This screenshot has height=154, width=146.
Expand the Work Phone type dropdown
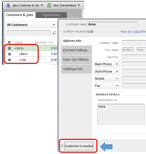point(107,71)
